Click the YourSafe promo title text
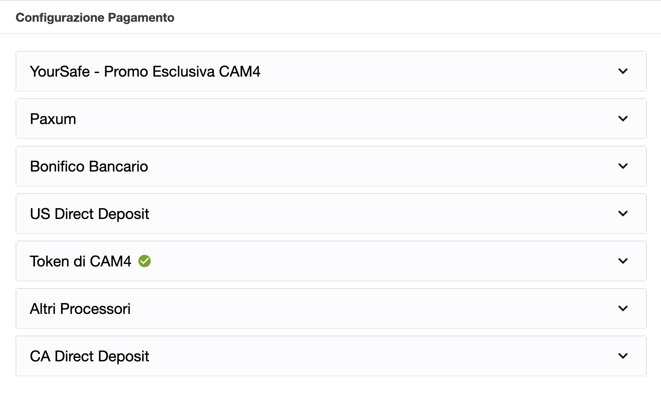This screenshot has height=400, width=661. click(x=145, y=72)
